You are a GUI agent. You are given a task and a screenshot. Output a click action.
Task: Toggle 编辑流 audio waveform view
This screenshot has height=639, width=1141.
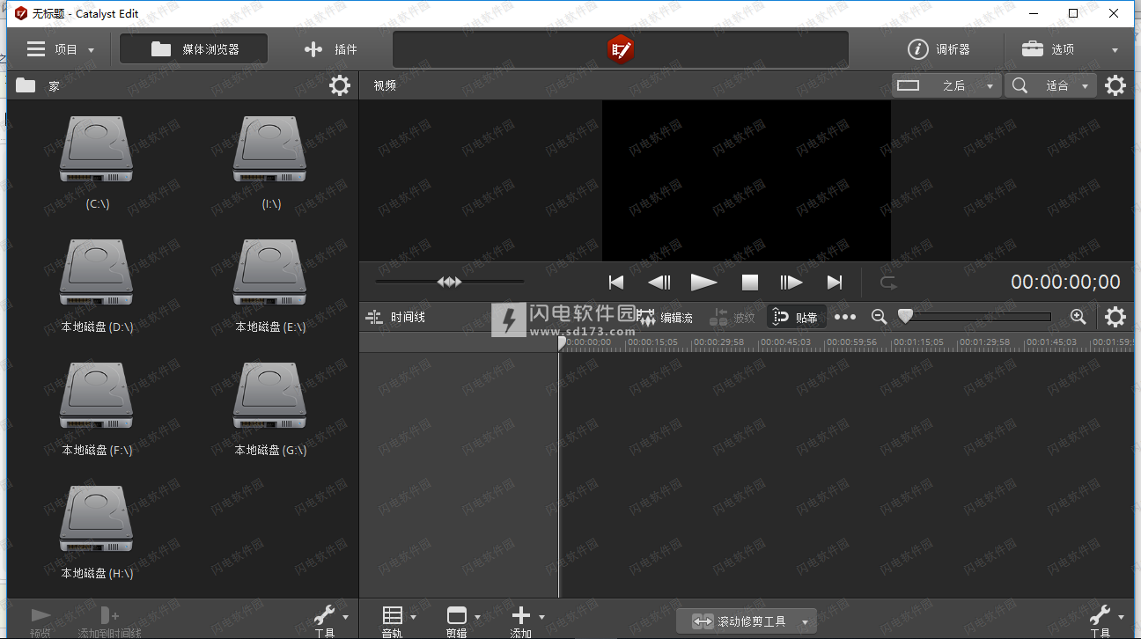point(665,317)
